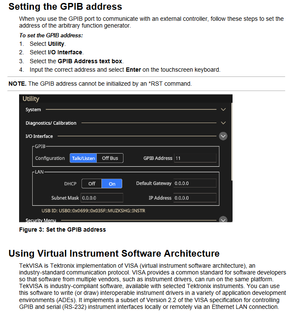The width and height of the screenshot is (303, 322).
Task: Open the Security Menu label
Action: 41,220
